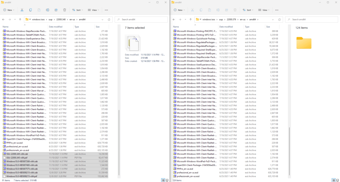
Task: Open See more menu in right window
Action: tap(277, 10)
